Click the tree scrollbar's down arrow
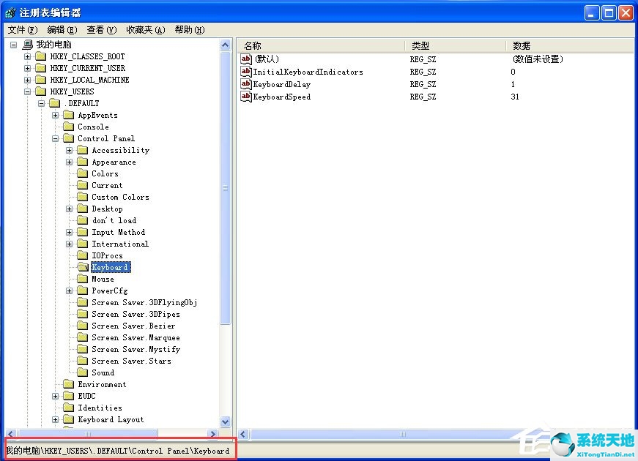 pyautogui.click(x=226, y=423)
